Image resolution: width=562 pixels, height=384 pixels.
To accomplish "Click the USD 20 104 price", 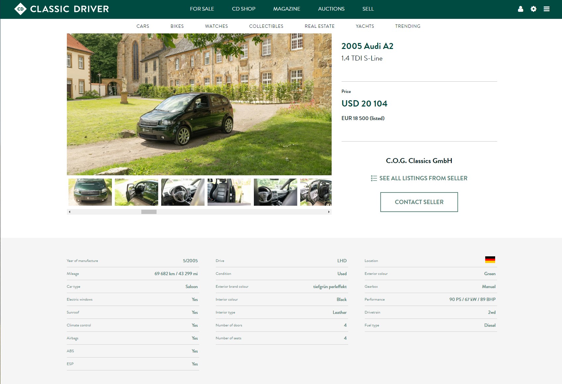I will coord(364,104).
